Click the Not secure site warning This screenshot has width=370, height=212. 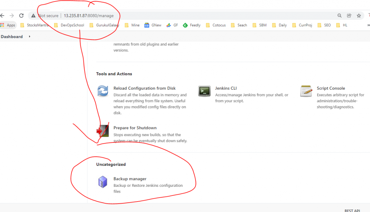[44, 16]
